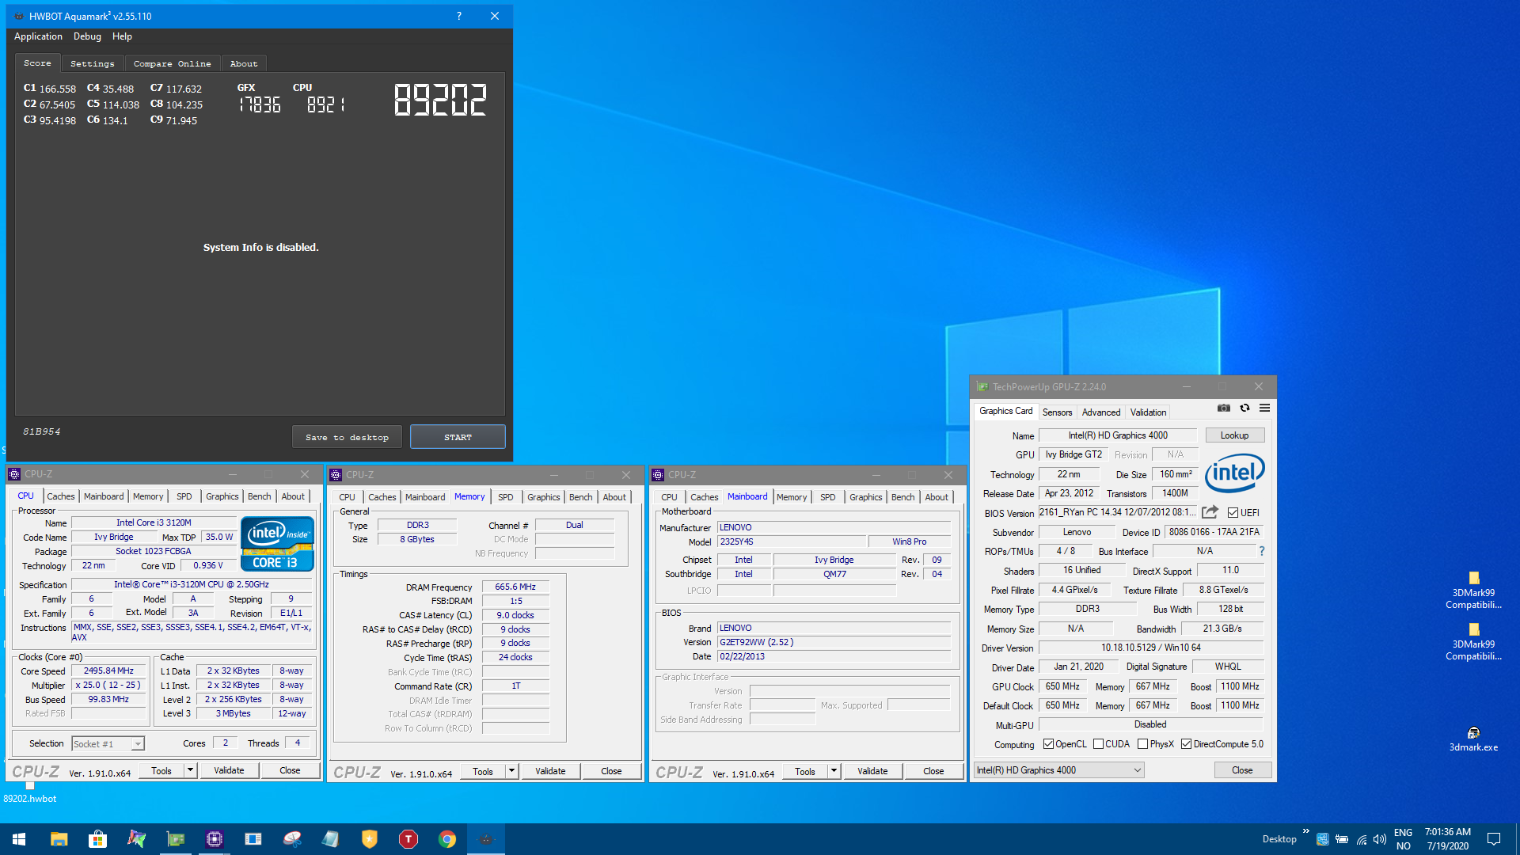
Task: Click the Intel logo in GPU-Z
Action: (x=1234, y=473)
